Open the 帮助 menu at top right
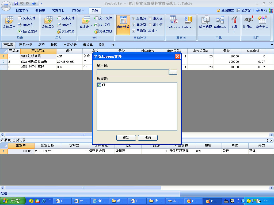This screenshot has width=274, height=205. point(261,10)
